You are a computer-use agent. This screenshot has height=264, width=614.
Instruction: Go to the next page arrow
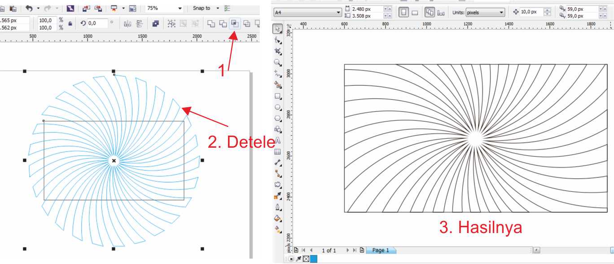(347, 250)
